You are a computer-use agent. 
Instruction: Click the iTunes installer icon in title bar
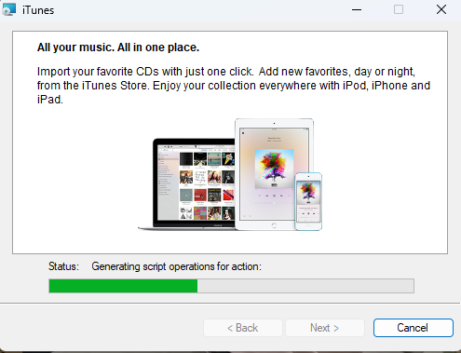coord(8,9)
